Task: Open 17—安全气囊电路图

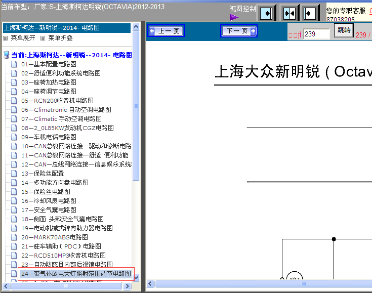Action: pos(49,210)
